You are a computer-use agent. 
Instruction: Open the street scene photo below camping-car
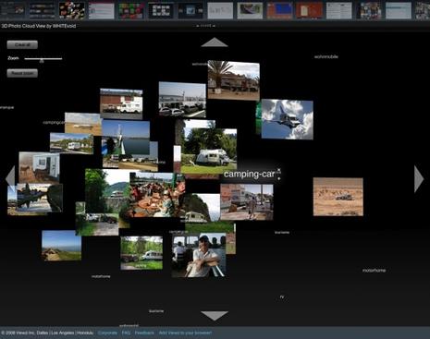(x=247, y=202)
